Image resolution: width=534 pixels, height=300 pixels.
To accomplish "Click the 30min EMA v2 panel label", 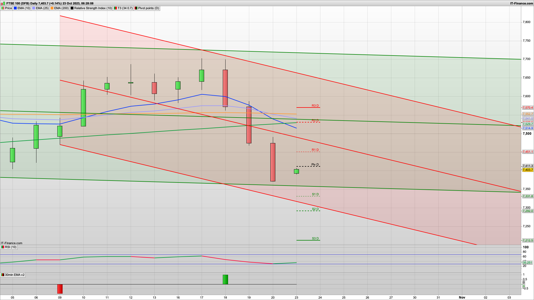I will 13,275.
